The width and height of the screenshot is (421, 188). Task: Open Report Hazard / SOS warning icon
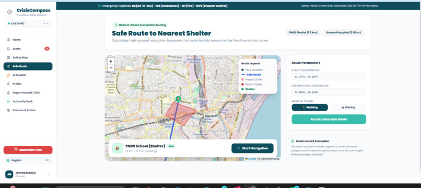point(8,92)
